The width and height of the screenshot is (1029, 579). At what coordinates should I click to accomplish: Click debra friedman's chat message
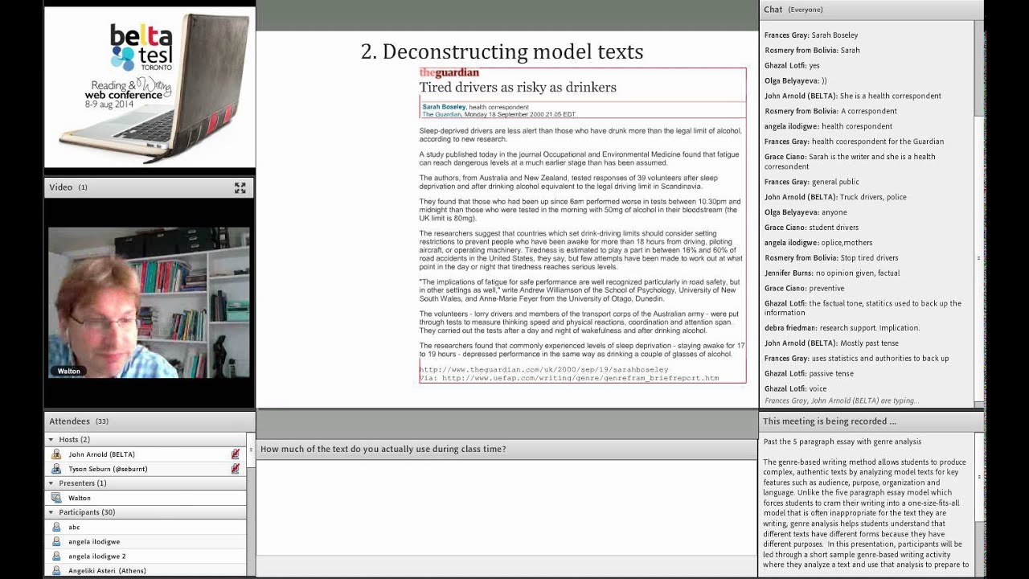pyautogui.click(x=842, y=328)
